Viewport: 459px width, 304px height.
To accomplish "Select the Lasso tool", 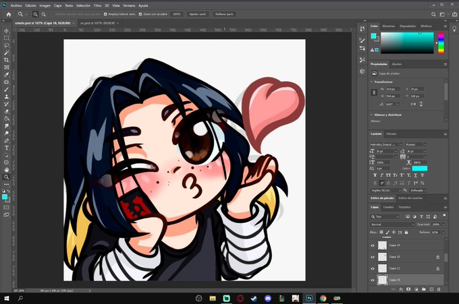I will (6, 45).
